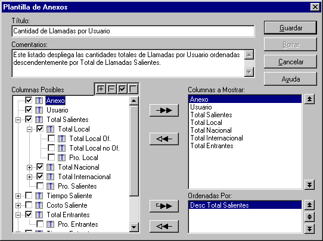Check the Total Local Of. checkbox

coord(51,138)
